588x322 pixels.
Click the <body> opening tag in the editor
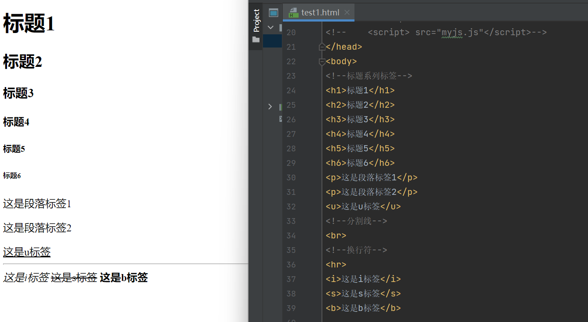click(x=341, y=62)
